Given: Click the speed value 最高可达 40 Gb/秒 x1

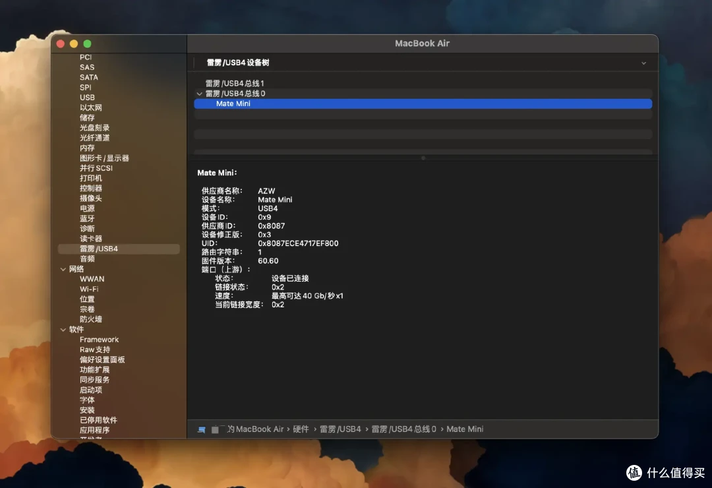Looking at the screenshot, I should [307, 296].
